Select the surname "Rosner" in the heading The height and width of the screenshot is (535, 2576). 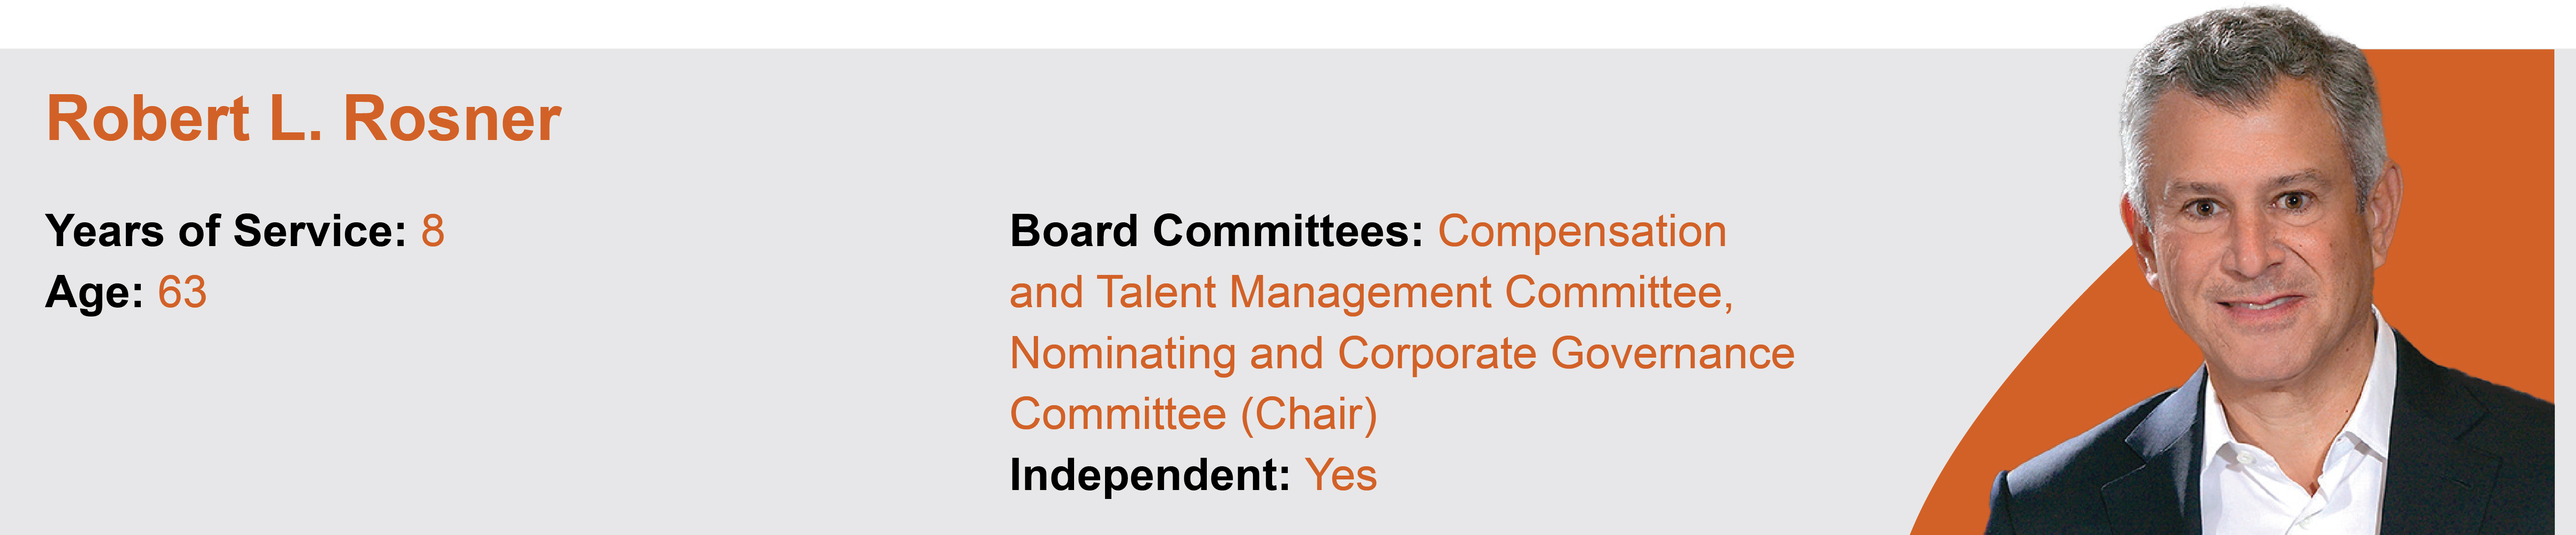[x=452, y=120]
